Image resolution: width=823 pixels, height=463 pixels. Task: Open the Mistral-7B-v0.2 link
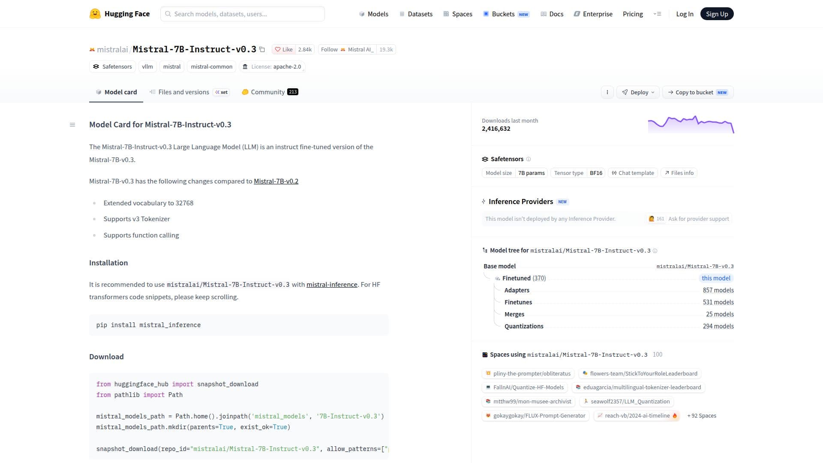(x=276, y=181)
